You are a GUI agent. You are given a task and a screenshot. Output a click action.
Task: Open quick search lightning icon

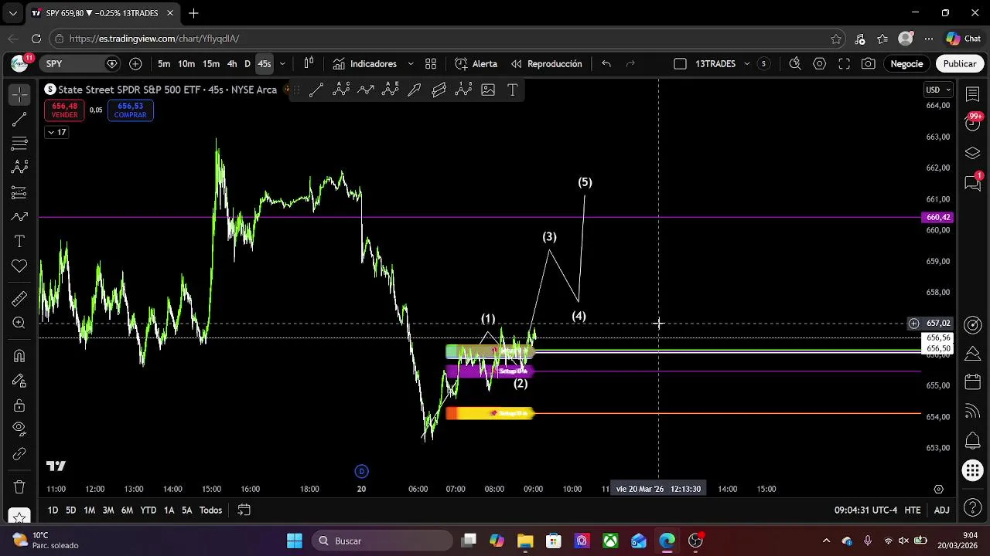794,64
